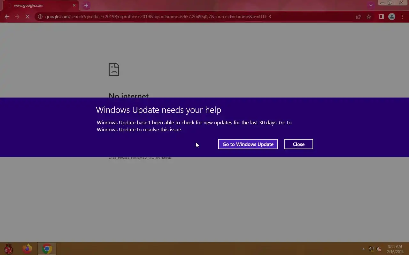The image size is (409, 255).
Task: Select the www.google.com tab
Action: 40,5
